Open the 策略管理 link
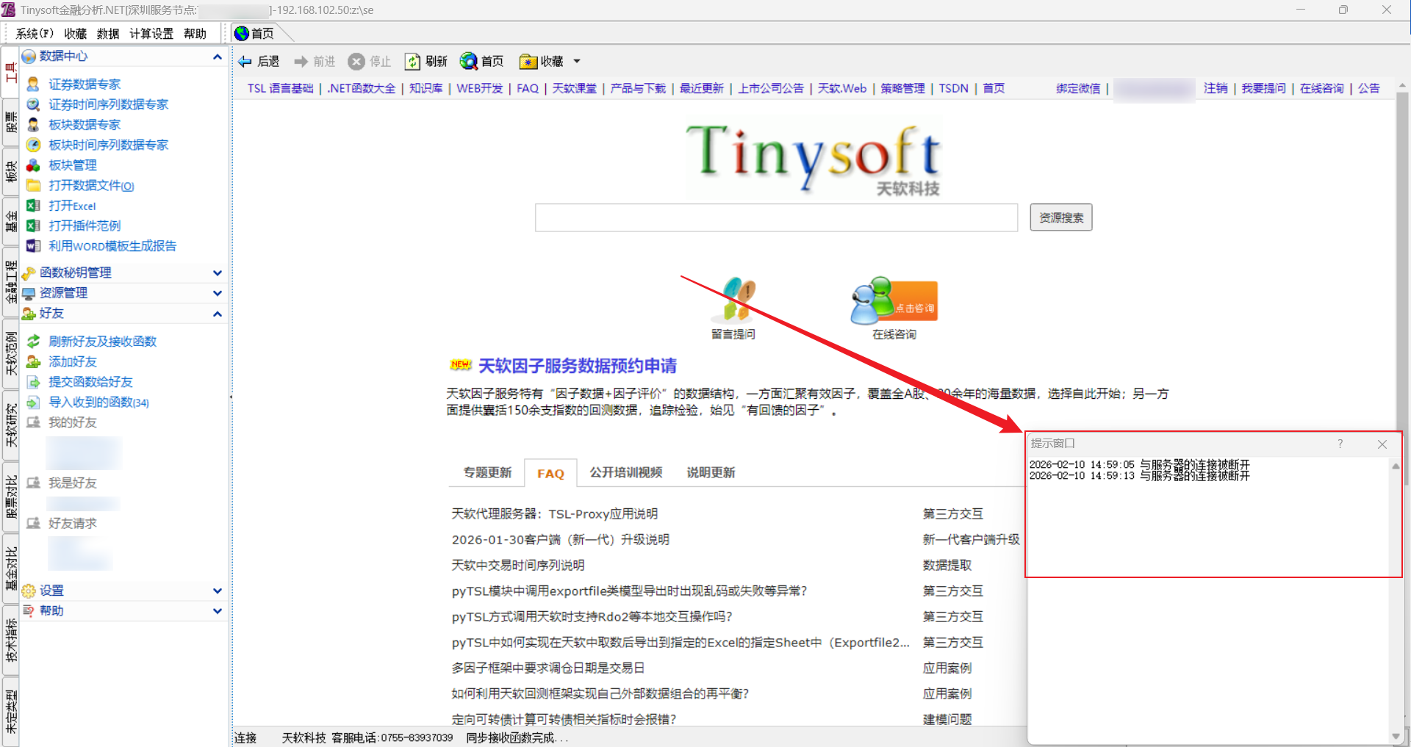 [x=902, y=89]
